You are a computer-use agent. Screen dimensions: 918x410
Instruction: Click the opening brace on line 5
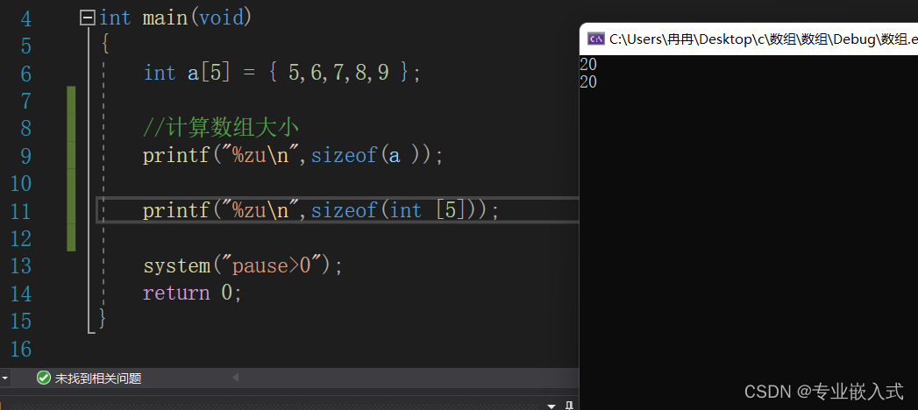105,45
